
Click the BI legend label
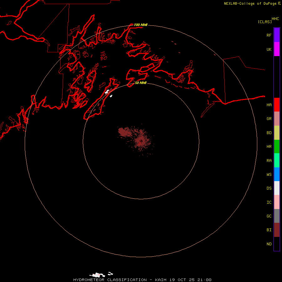tap(269, 230)
